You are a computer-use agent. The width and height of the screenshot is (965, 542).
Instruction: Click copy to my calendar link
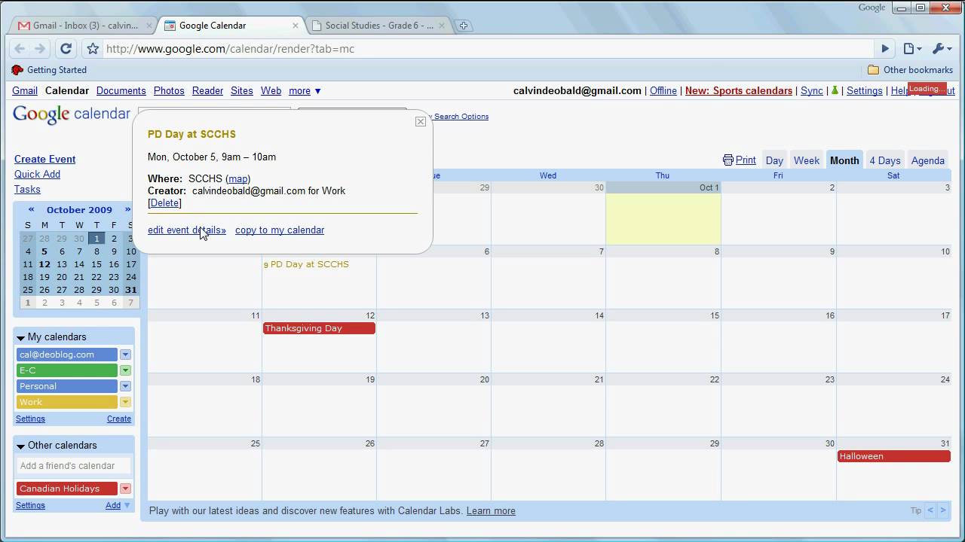coord(280,230)
